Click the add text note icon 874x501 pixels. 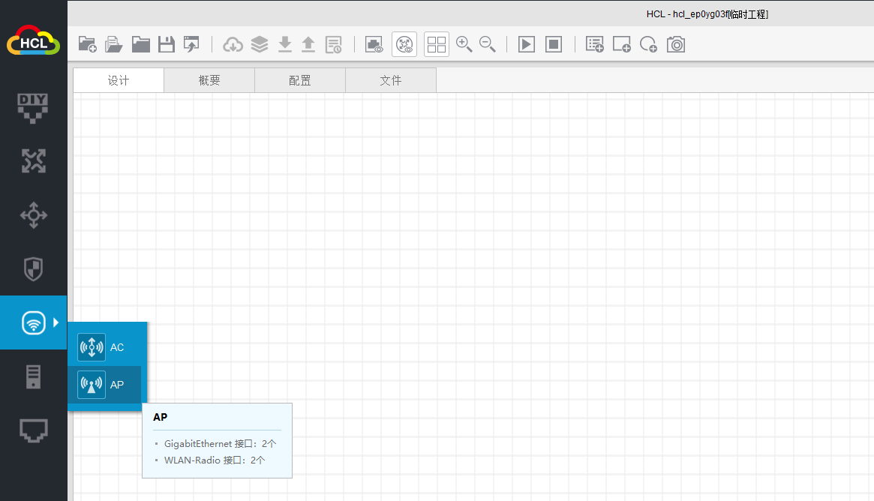595,44
